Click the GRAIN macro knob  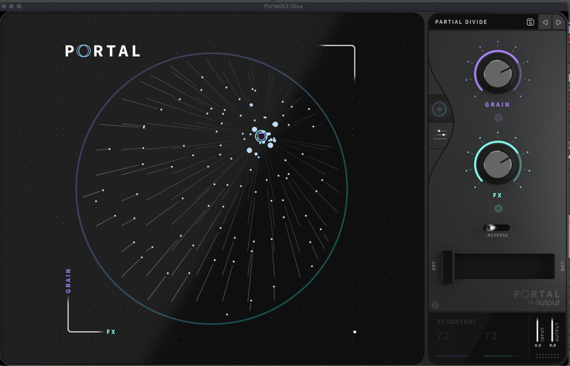(x=497, y=73)
